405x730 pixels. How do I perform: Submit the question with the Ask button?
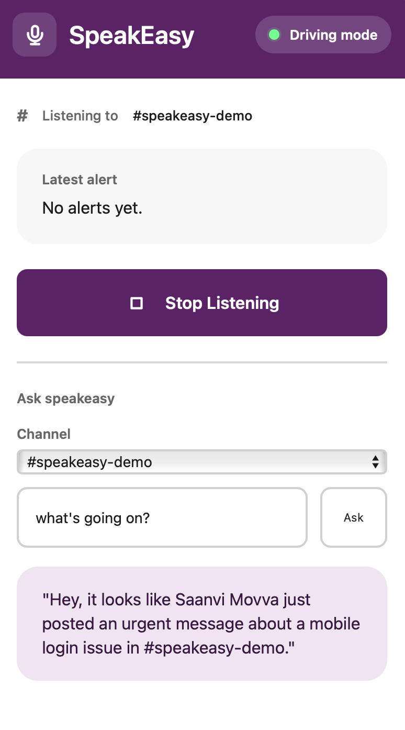coord(354,517)
